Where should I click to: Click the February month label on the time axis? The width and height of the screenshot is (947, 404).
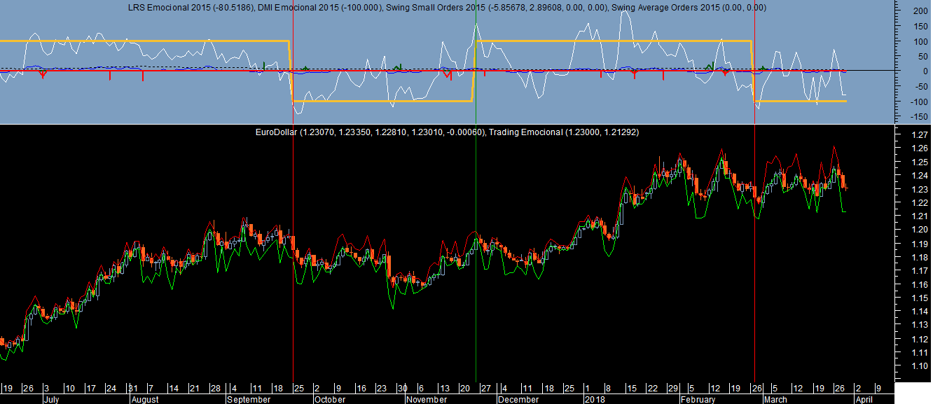coord(698,399)
